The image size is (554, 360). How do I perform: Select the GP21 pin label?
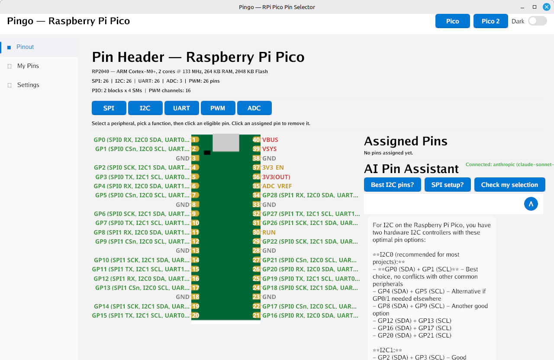(309, 260)
